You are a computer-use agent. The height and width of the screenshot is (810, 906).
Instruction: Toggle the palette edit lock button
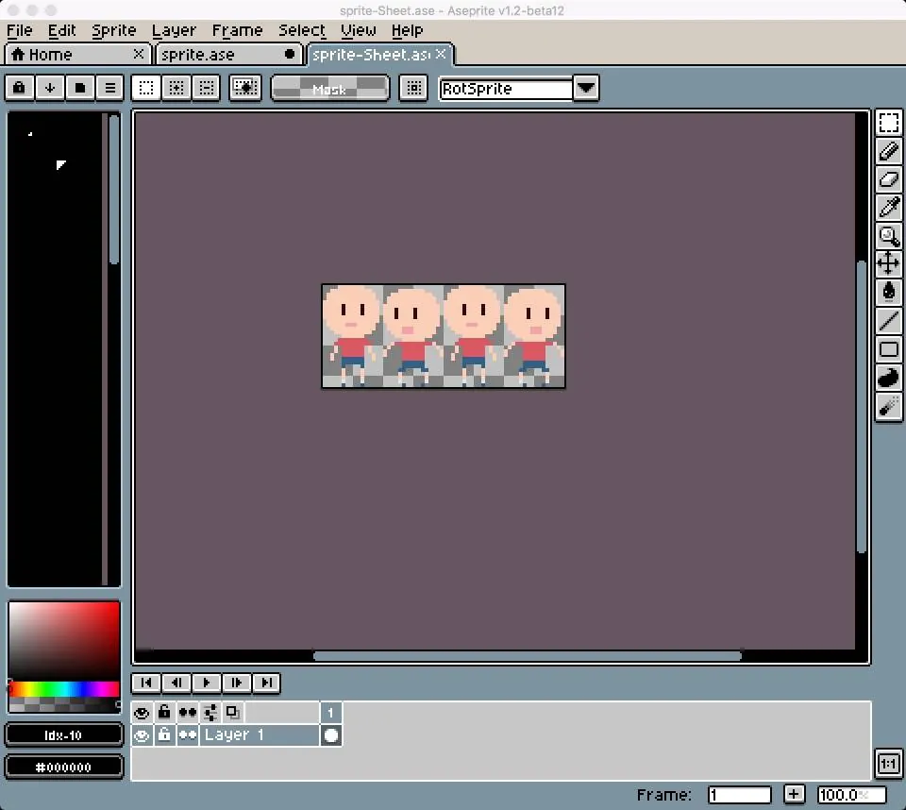click(19, 88)
